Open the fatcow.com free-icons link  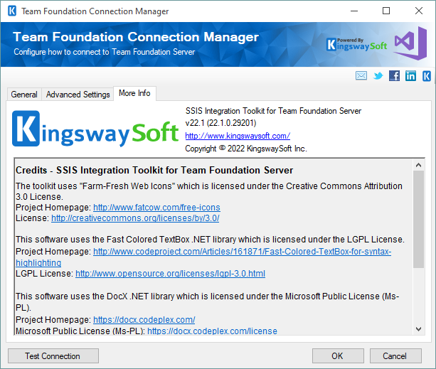tap(156, 208)
